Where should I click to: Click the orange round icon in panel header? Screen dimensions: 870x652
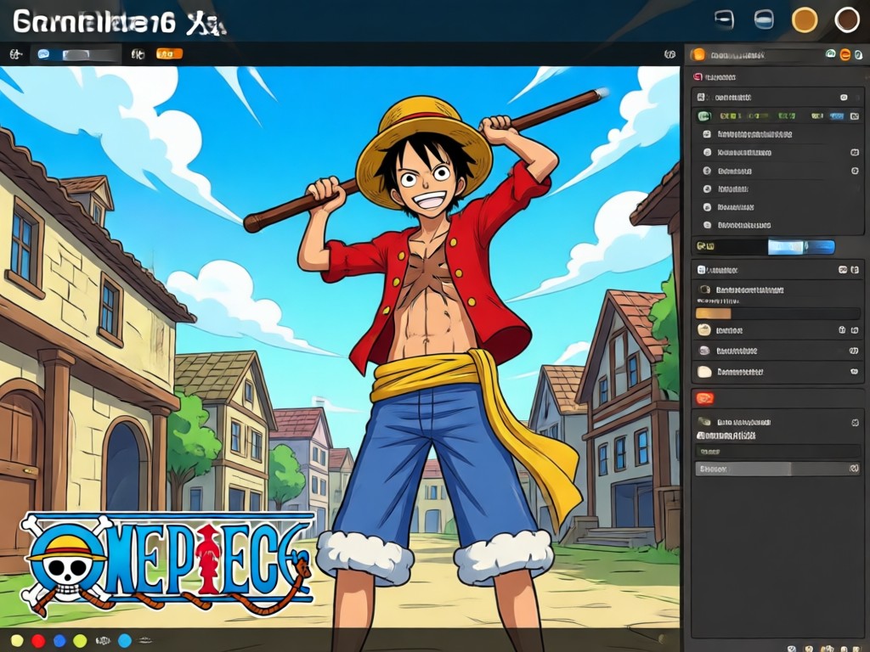click(845, 54)
